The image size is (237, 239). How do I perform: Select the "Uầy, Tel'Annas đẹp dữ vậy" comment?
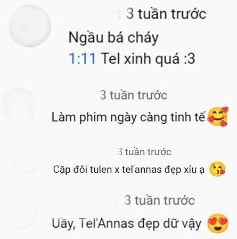[x=127, y=224]
